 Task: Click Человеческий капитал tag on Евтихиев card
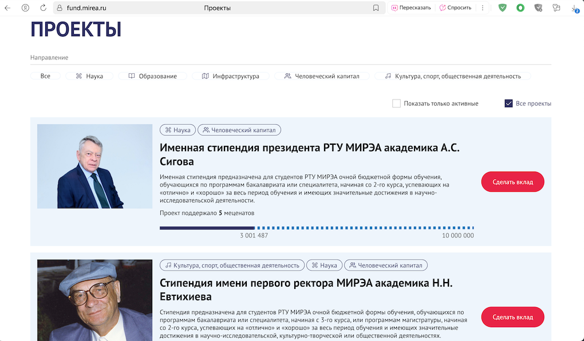[386, 265]
